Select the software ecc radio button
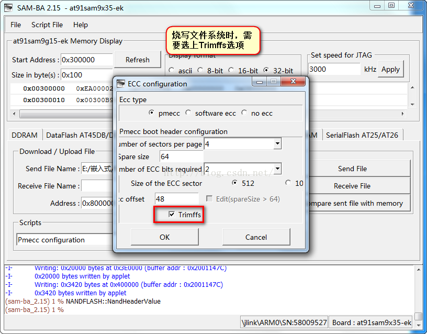This screenshot has height=334, width=427. coord(188,113)
